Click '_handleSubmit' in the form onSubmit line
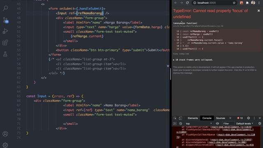Screen dimensions: 263x148 pyautogui.click(x=90, y=9)
